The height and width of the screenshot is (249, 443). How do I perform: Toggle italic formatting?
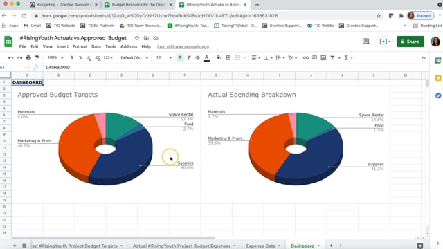pyautogui.click(x=189, y=58)
